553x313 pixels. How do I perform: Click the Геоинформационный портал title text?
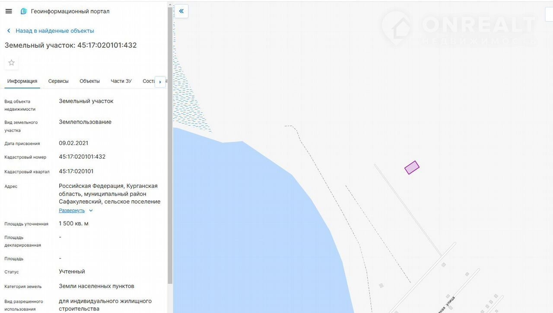pos(70,11)
